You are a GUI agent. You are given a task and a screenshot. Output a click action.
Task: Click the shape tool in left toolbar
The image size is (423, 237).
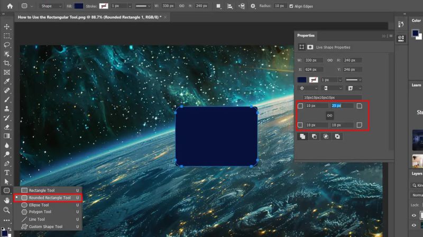pos(7,190)
